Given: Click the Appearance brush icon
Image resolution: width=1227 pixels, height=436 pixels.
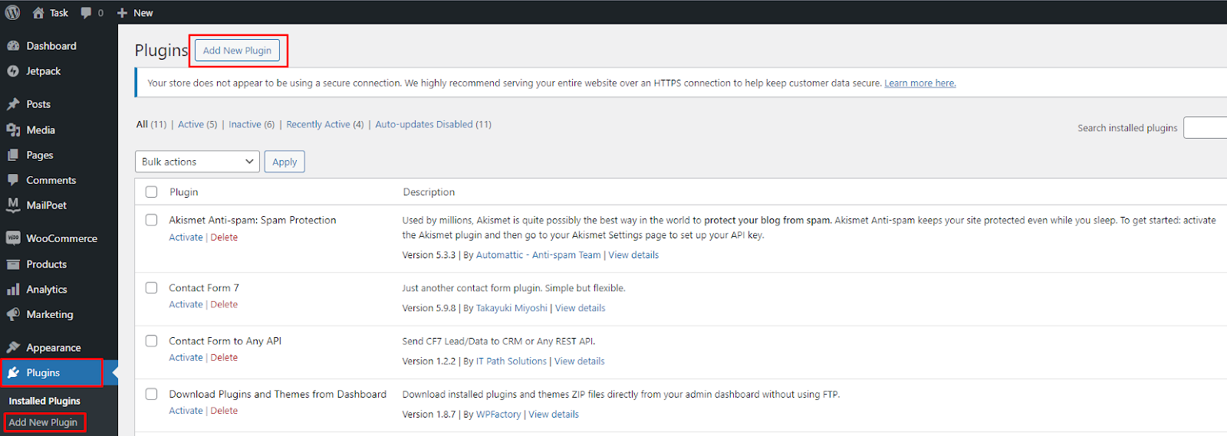Looking at the screenshot, I should click(13, 348).
